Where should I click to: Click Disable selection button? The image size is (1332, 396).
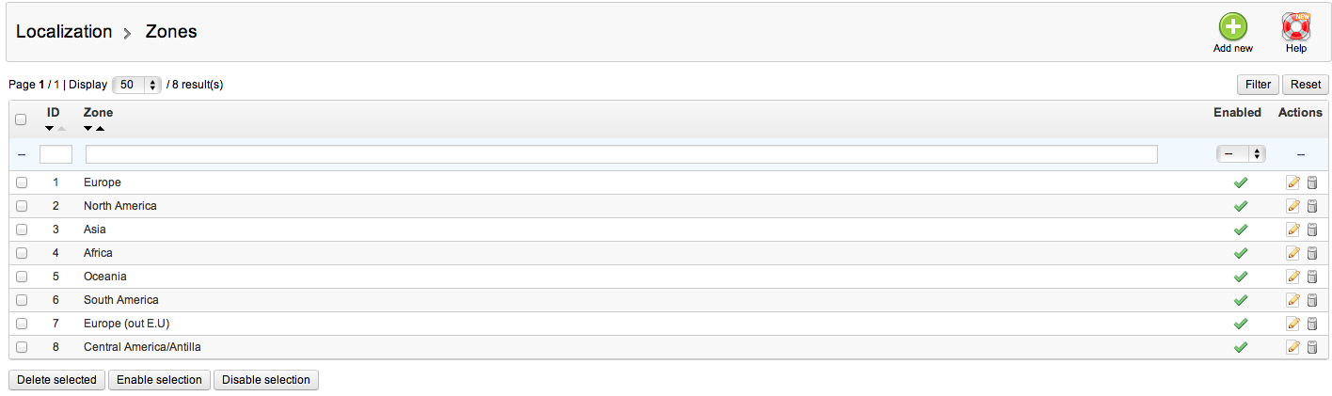click(266, 380)
